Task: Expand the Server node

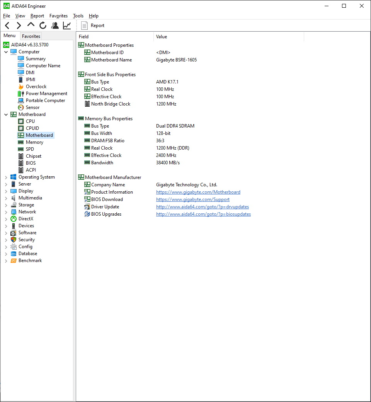Action: point(6,184)
